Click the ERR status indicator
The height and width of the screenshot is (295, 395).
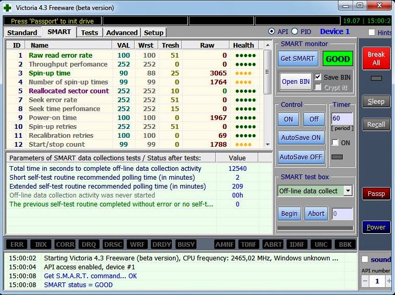pyautogui.click(x=17, y=244)
